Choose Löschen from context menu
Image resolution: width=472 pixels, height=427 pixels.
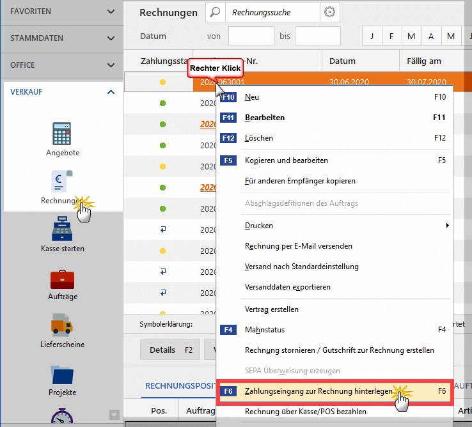click(x=334, y=138)
